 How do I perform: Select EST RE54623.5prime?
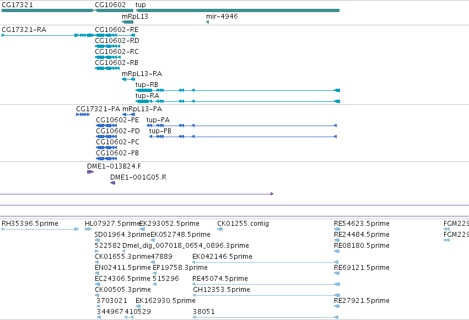pyautogui.click(x=362, y=224)
